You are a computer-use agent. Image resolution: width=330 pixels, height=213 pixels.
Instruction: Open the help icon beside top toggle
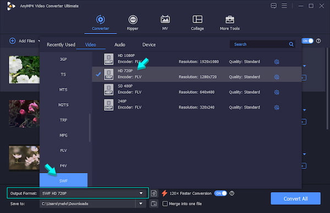[x=318, y=41]
